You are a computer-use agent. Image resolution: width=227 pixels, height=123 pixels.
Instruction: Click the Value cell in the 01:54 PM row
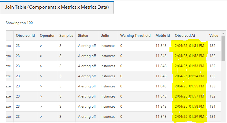tap(213, 76)
